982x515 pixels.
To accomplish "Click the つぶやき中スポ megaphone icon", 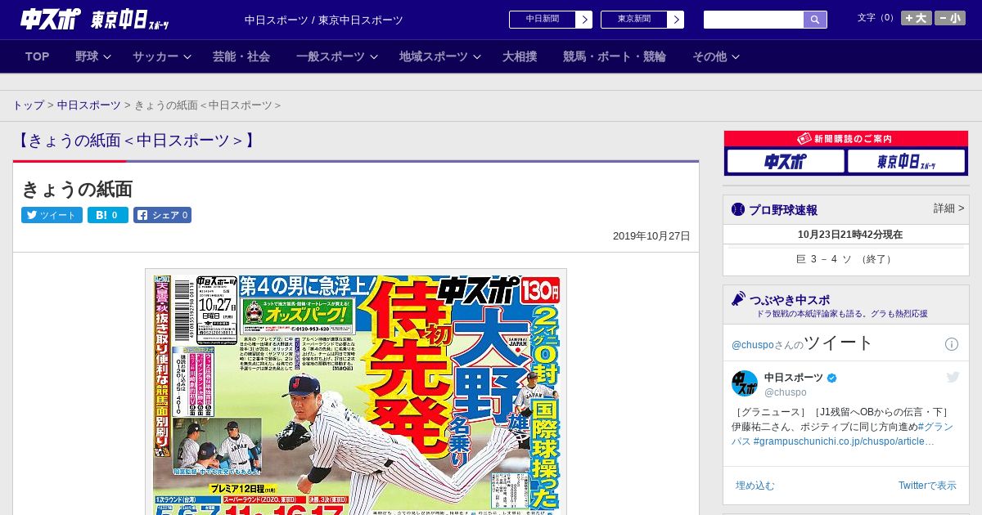I will pyautogui.click(x=738, y=298).
